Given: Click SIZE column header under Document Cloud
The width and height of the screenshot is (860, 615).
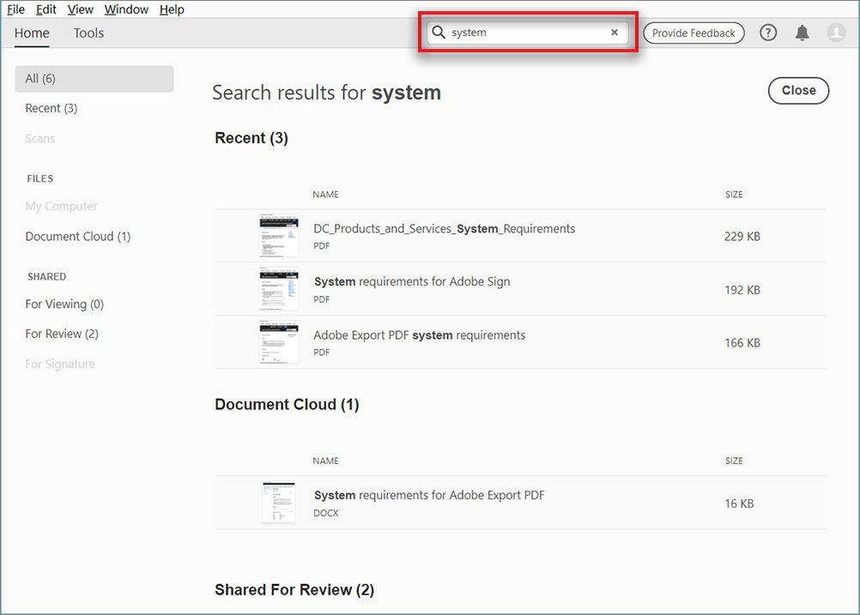Looking at the screenshot, I should pos(734,461).
